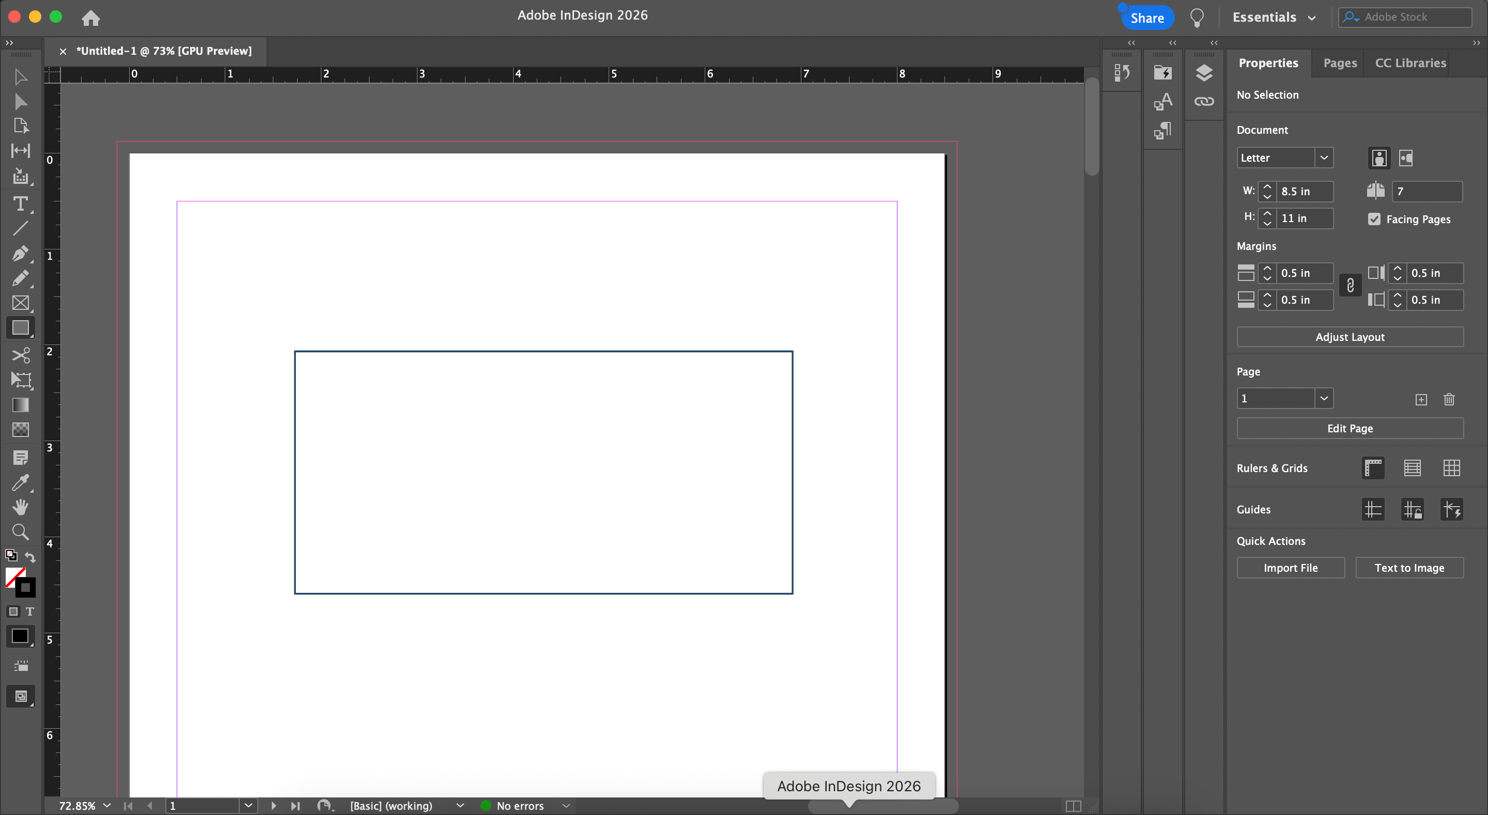Uncheck the Facing Pages checkbox
The image size is (1488, 815).
1374,219
